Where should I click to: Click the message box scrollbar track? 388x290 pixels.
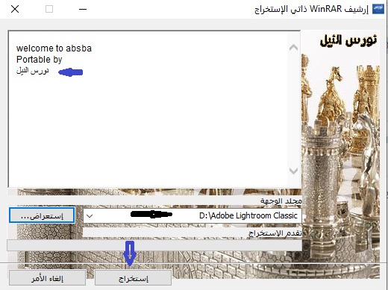(294, 110)
